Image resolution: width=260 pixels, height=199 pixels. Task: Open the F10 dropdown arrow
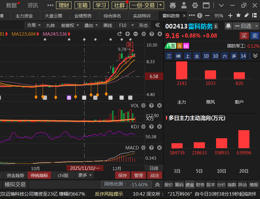132,25
